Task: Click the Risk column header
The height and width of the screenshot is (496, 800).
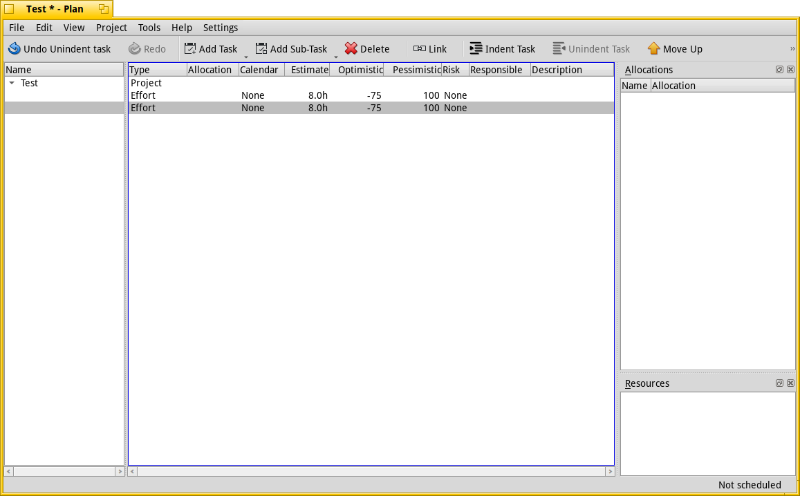Action: point(455,70)
